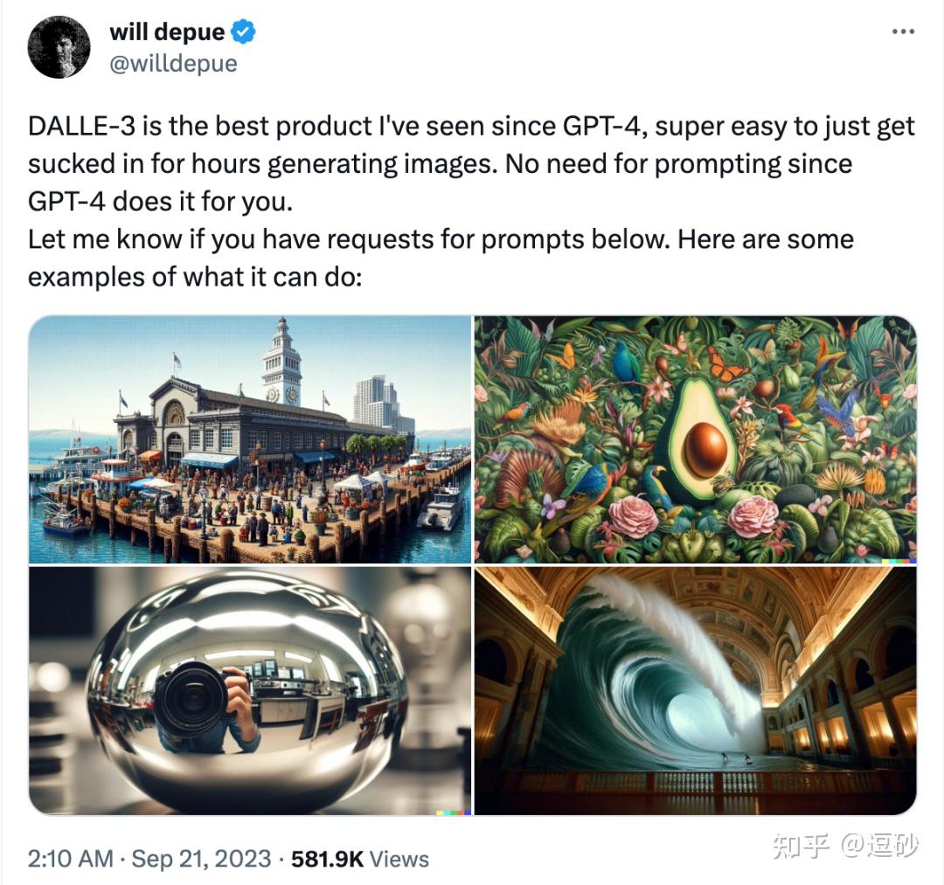
Task: Open the ocean wave in hall image
Action: 696,691
